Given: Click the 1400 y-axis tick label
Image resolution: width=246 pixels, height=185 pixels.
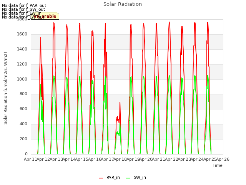Looking at the screenshot, I should tap(22, 49).
